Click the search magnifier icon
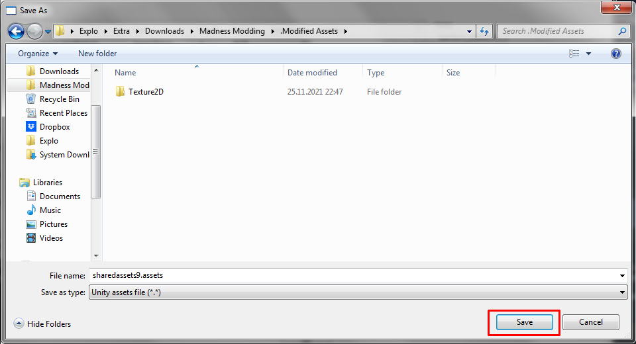Screen dimensions: 636x344 [622, 31]
